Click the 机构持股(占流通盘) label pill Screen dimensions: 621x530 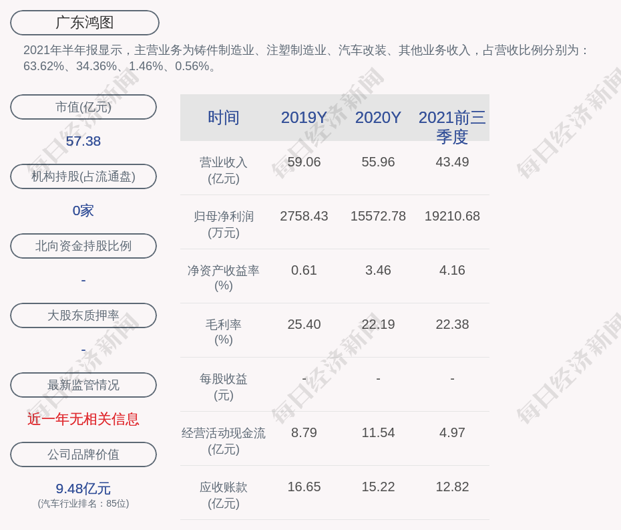pos(83,176)
